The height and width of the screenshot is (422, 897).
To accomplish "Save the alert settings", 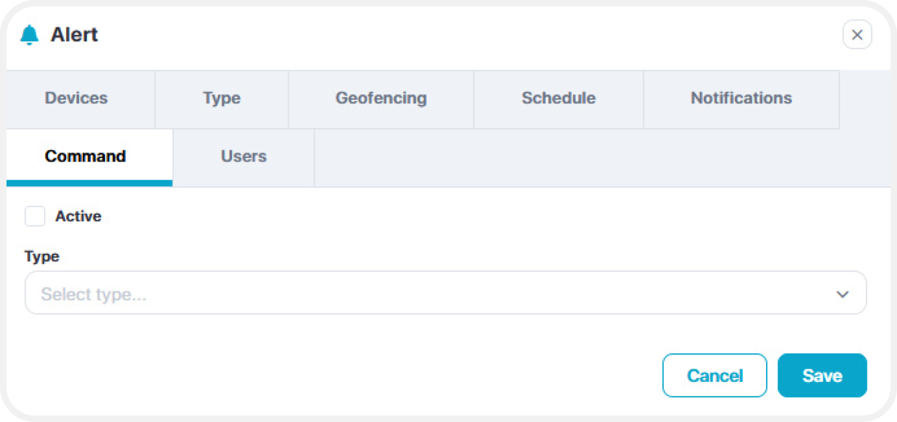I will point(822,375).
